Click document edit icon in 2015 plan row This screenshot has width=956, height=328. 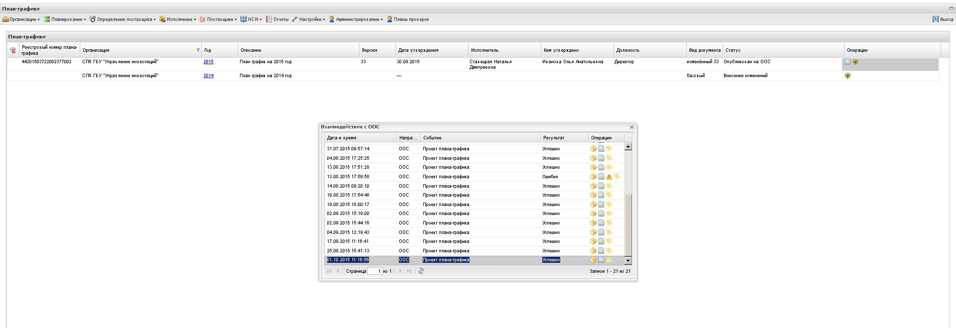coord(847,62)
